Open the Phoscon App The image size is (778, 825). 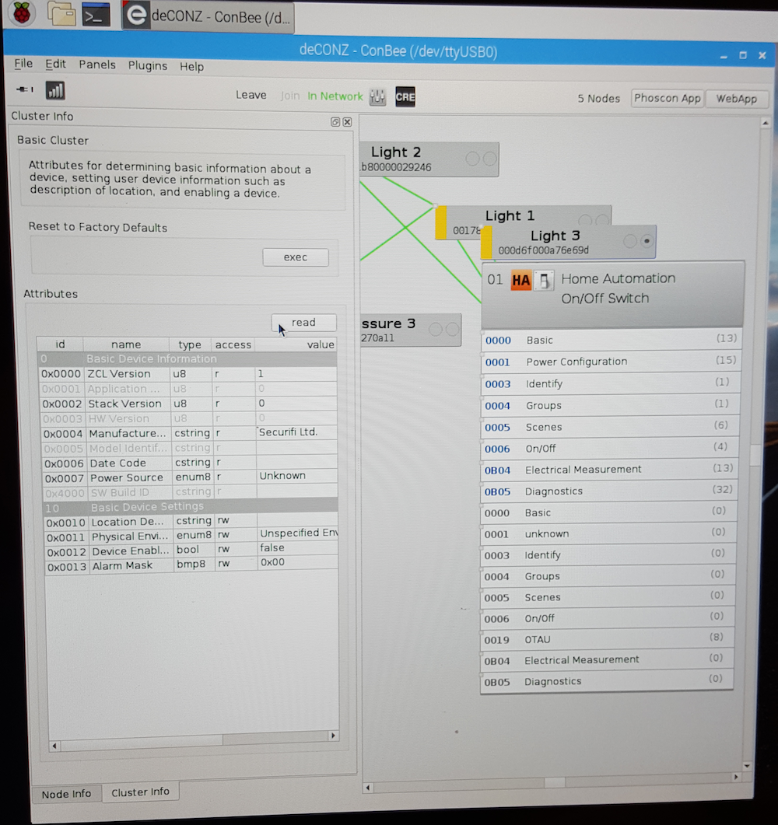(x=667, y=99)
